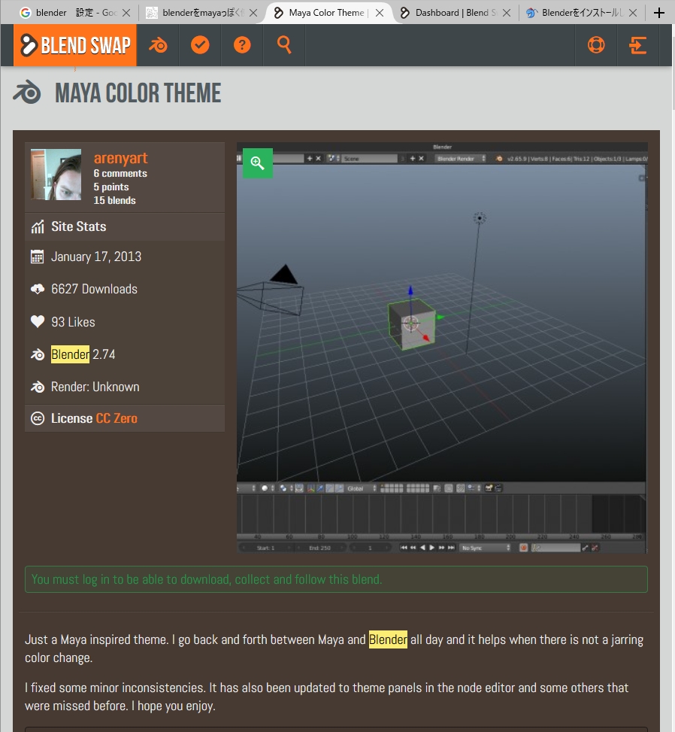Click the heart icon beside 93 Likes

pos(38,322)
